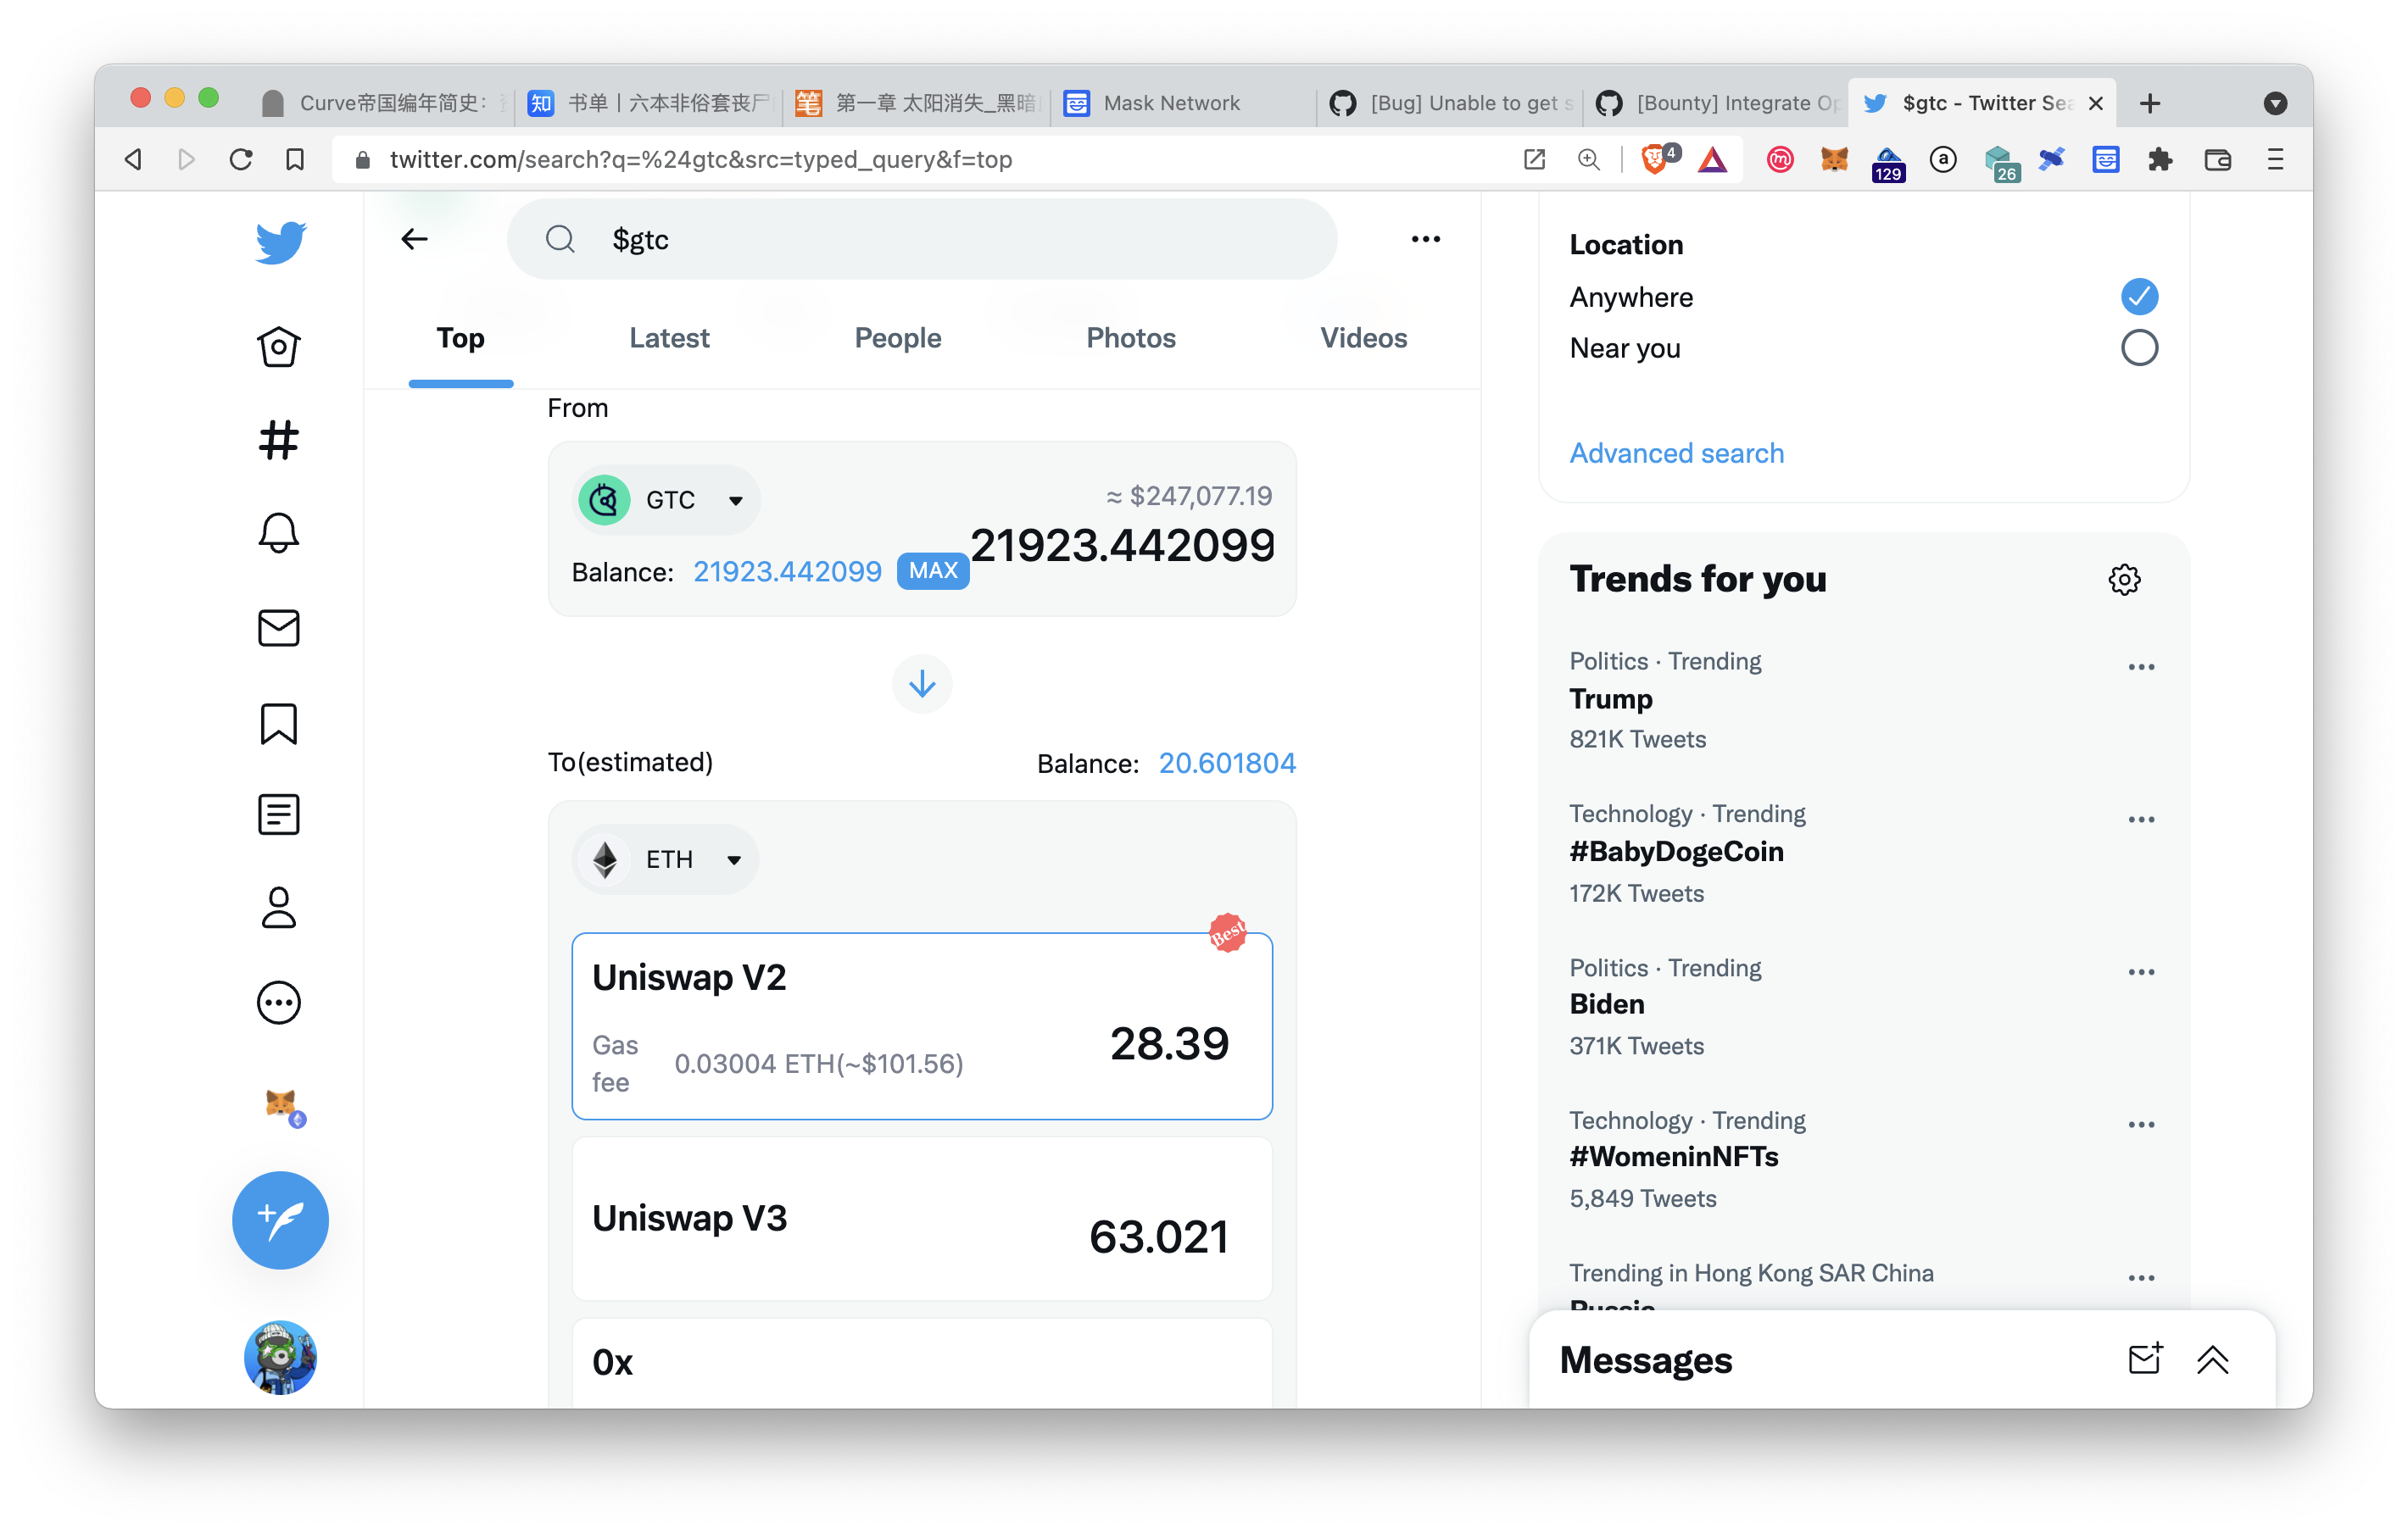Viewport: 2408px width, 1534px height.
Task: Click Brave Shields lion icon
Action: (x=1657, y=158)
